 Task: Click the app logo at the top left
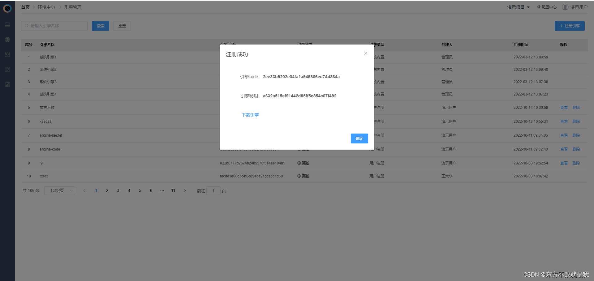[7, 8]
